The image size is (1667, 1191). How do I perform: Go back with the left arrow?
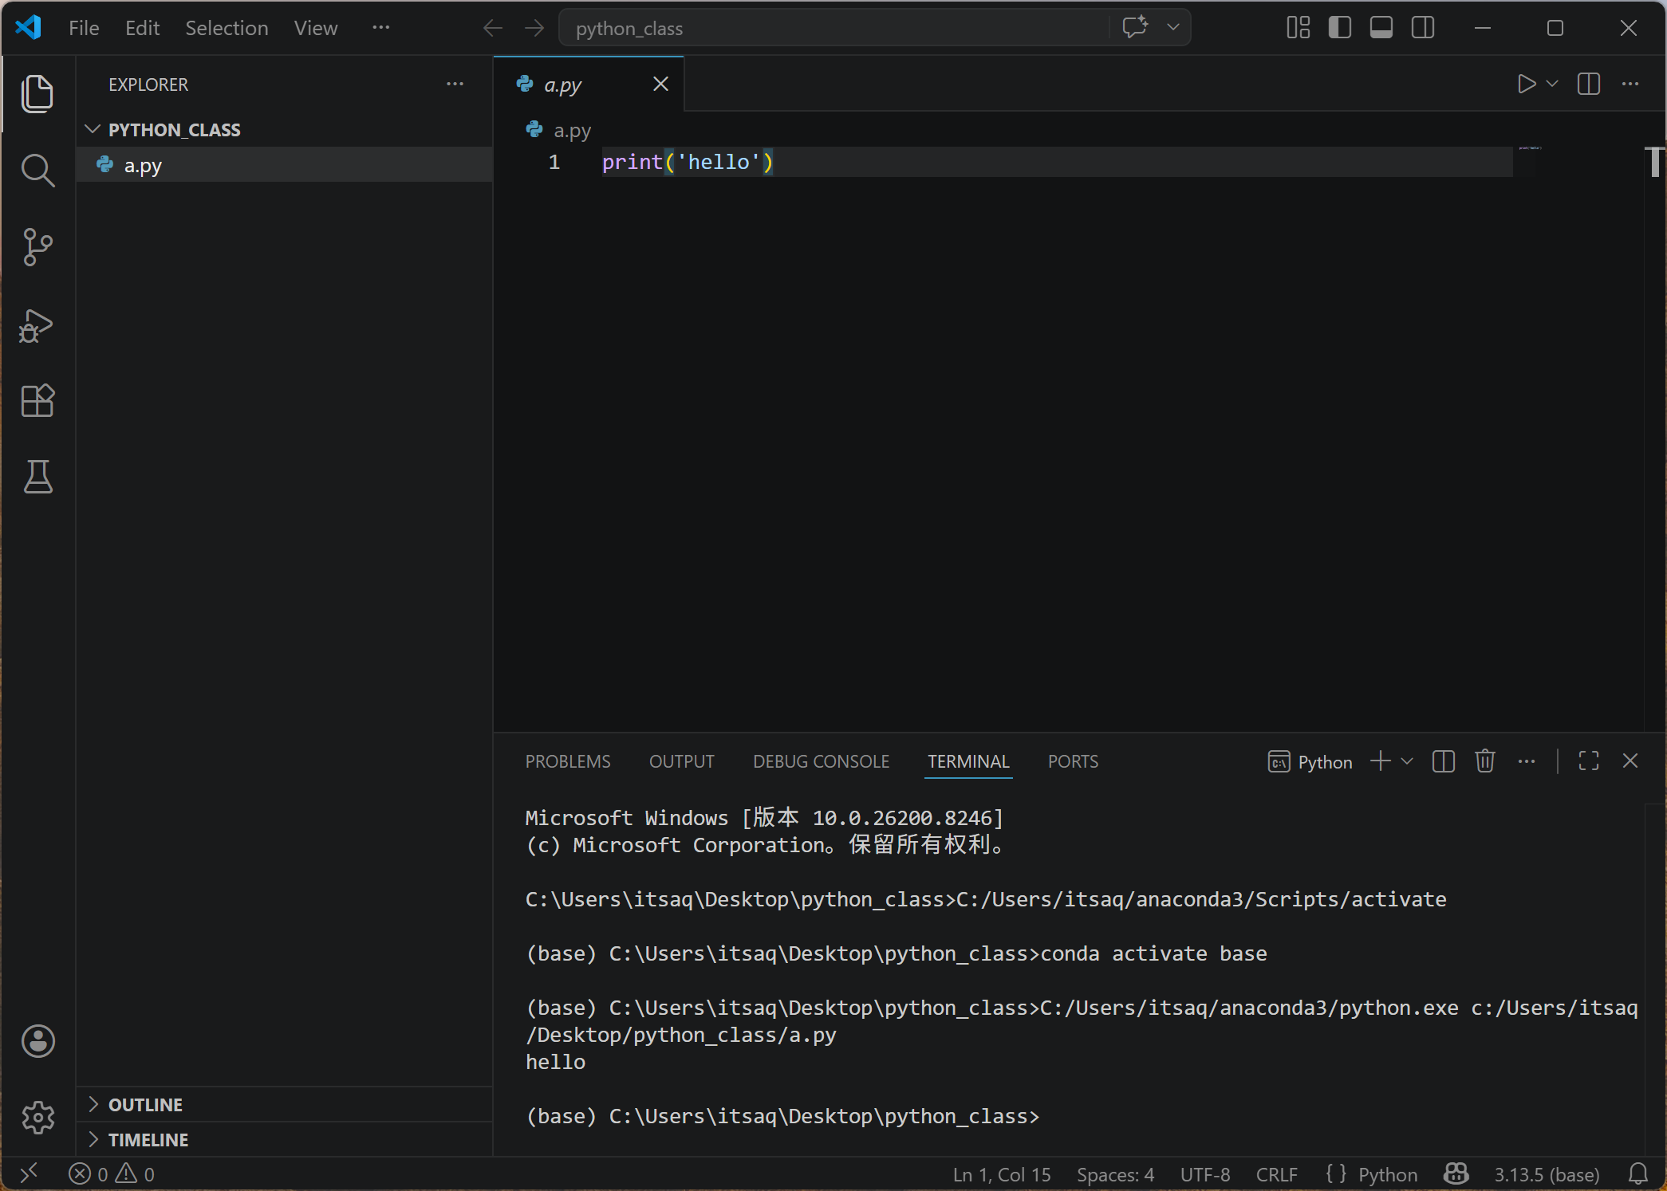point(493,28)
